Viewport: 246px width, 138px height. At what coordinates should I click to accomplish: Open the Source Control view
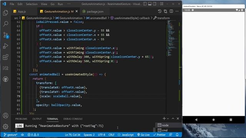coord(5,35)
